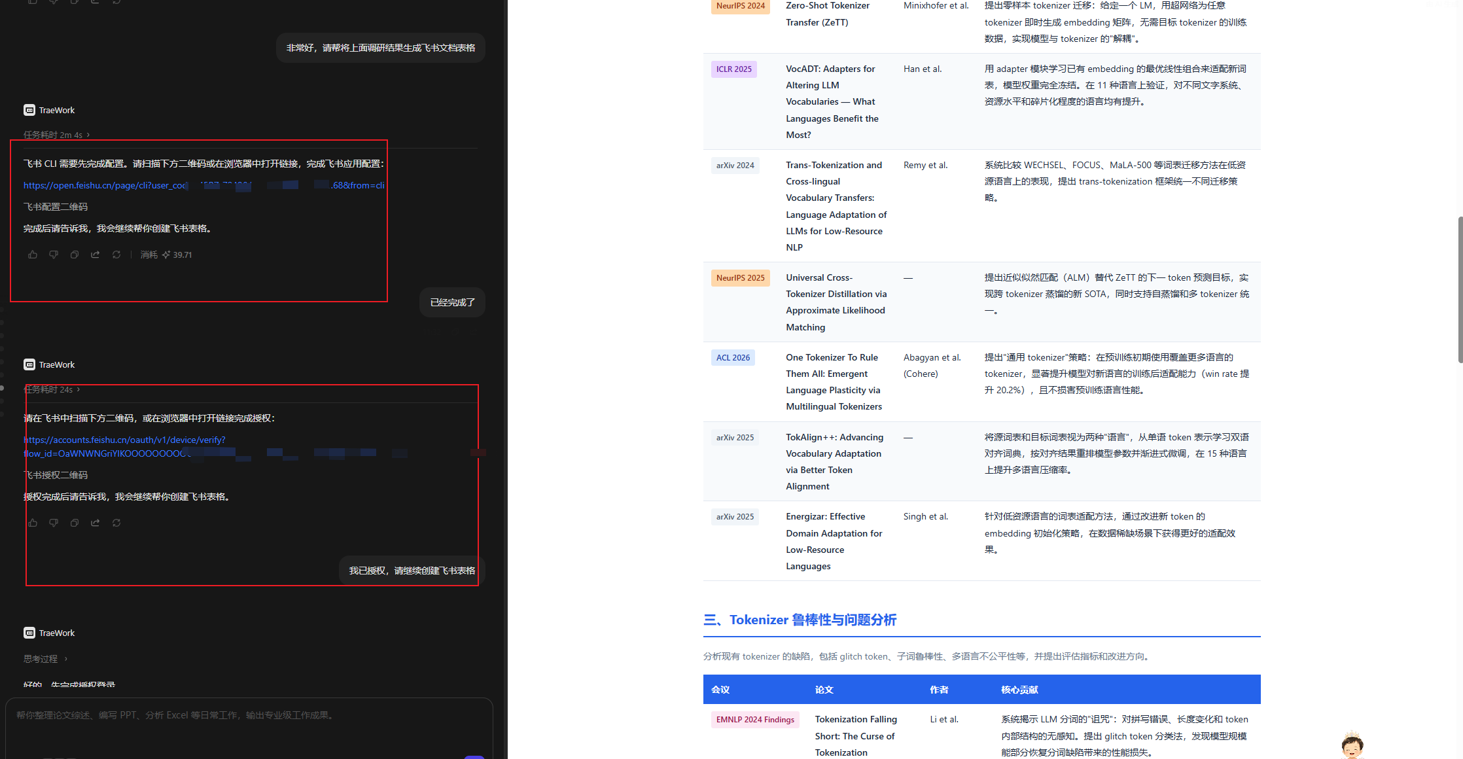1463x759 pixels.
Task: Expand the 思考过程 thinking process
Action: (x=46, y=659)
